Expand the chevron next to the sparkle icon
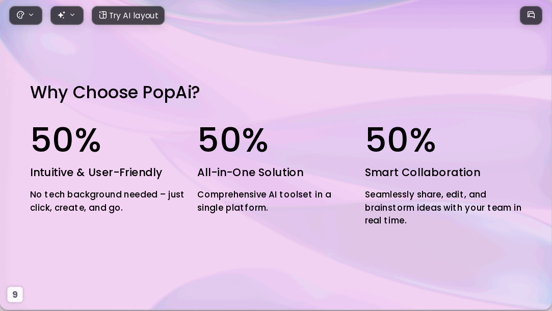Screen dimensions: 552x311 pyautogui.click(x=72, y=15)
